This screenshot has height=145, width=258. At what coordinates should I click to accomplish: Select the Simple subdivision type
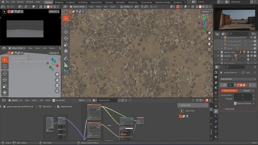coord(246,91)
